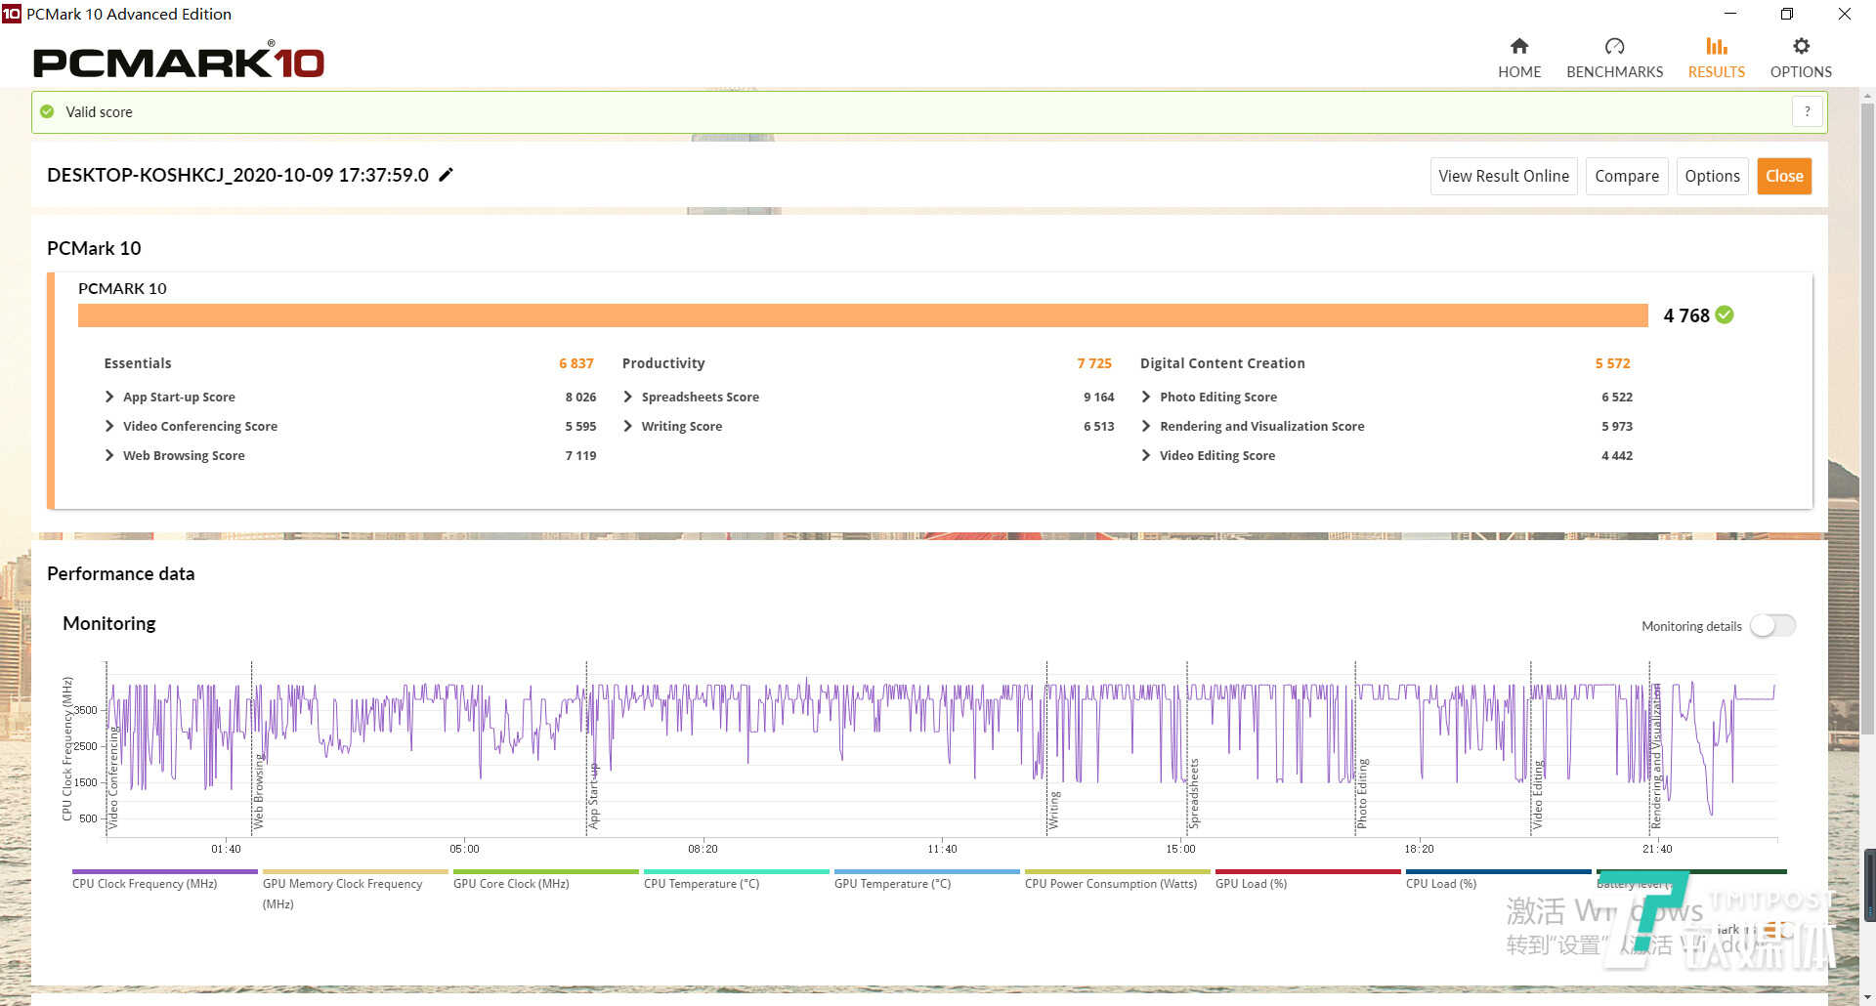Open the HOME tab
Viewport: 1876px width, 1006px height.
pyautogui.click(x=1519, y=59)
